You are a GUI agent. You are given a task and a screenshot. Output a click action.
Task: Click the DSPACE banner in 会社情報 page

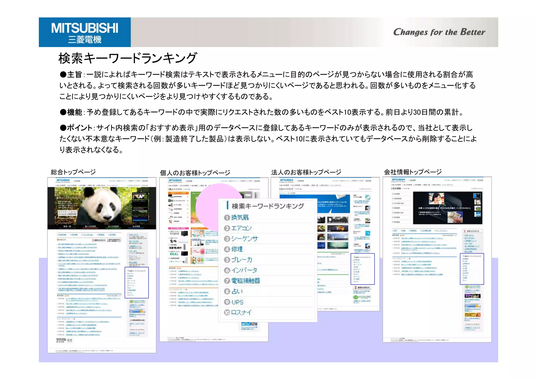click(472, 296)
